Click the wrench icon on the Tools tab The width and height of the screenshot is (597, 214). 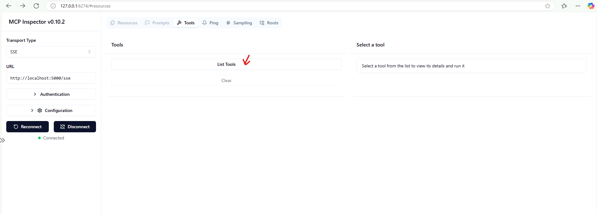(179, 23)
